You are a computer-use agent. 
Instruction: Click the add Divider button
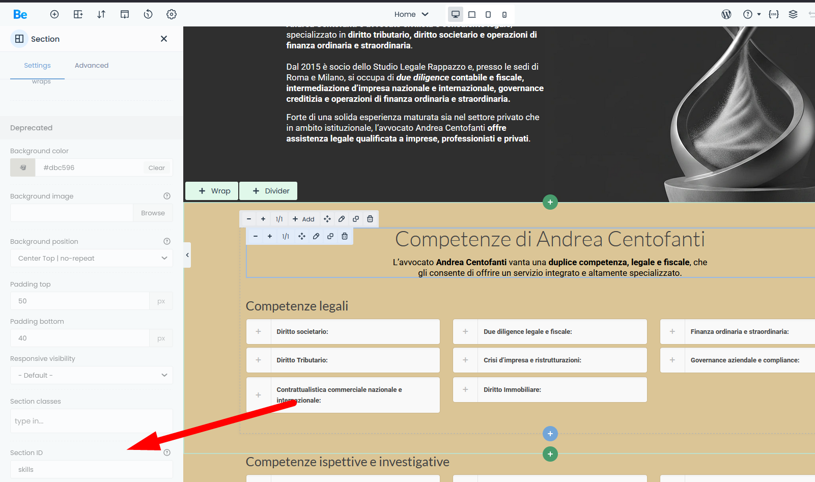pyautogui.click(x=268, y=191)
